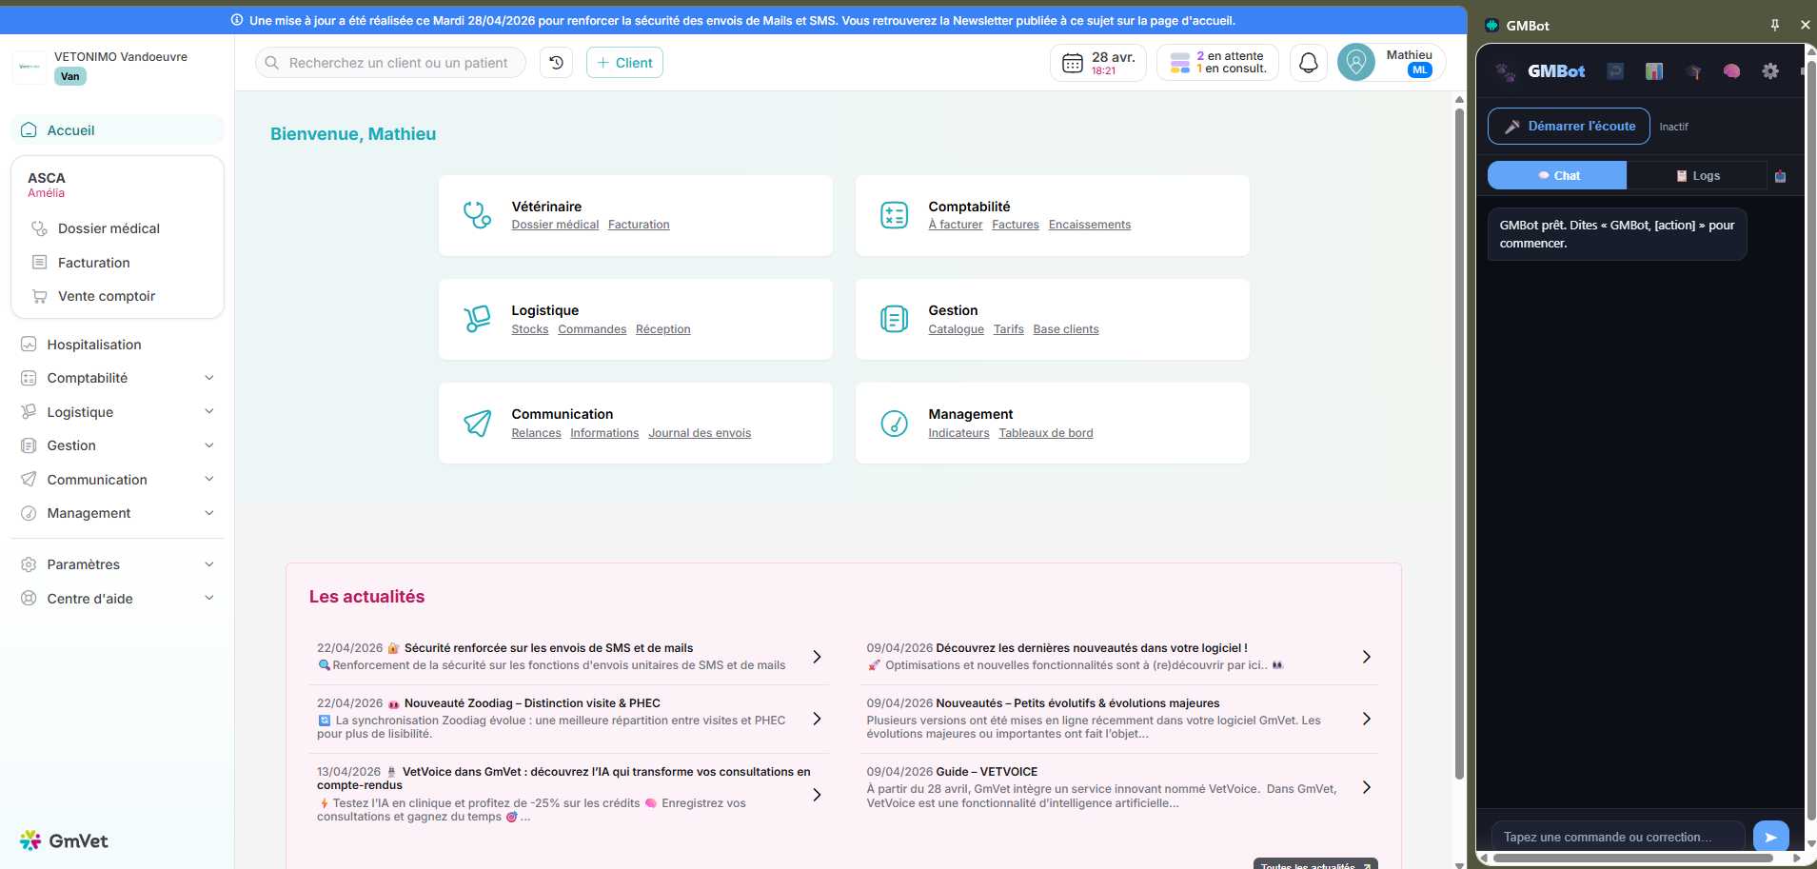Viewport: 1817px width, 869px height.
Task: Click the Démarrer l'écoute button
Action: [1569, 127]
